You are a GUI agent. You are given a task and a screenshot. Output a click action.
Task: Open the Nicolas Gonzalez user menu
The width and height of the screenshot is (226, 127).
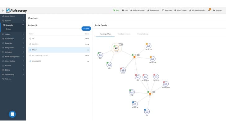(197, 10)
